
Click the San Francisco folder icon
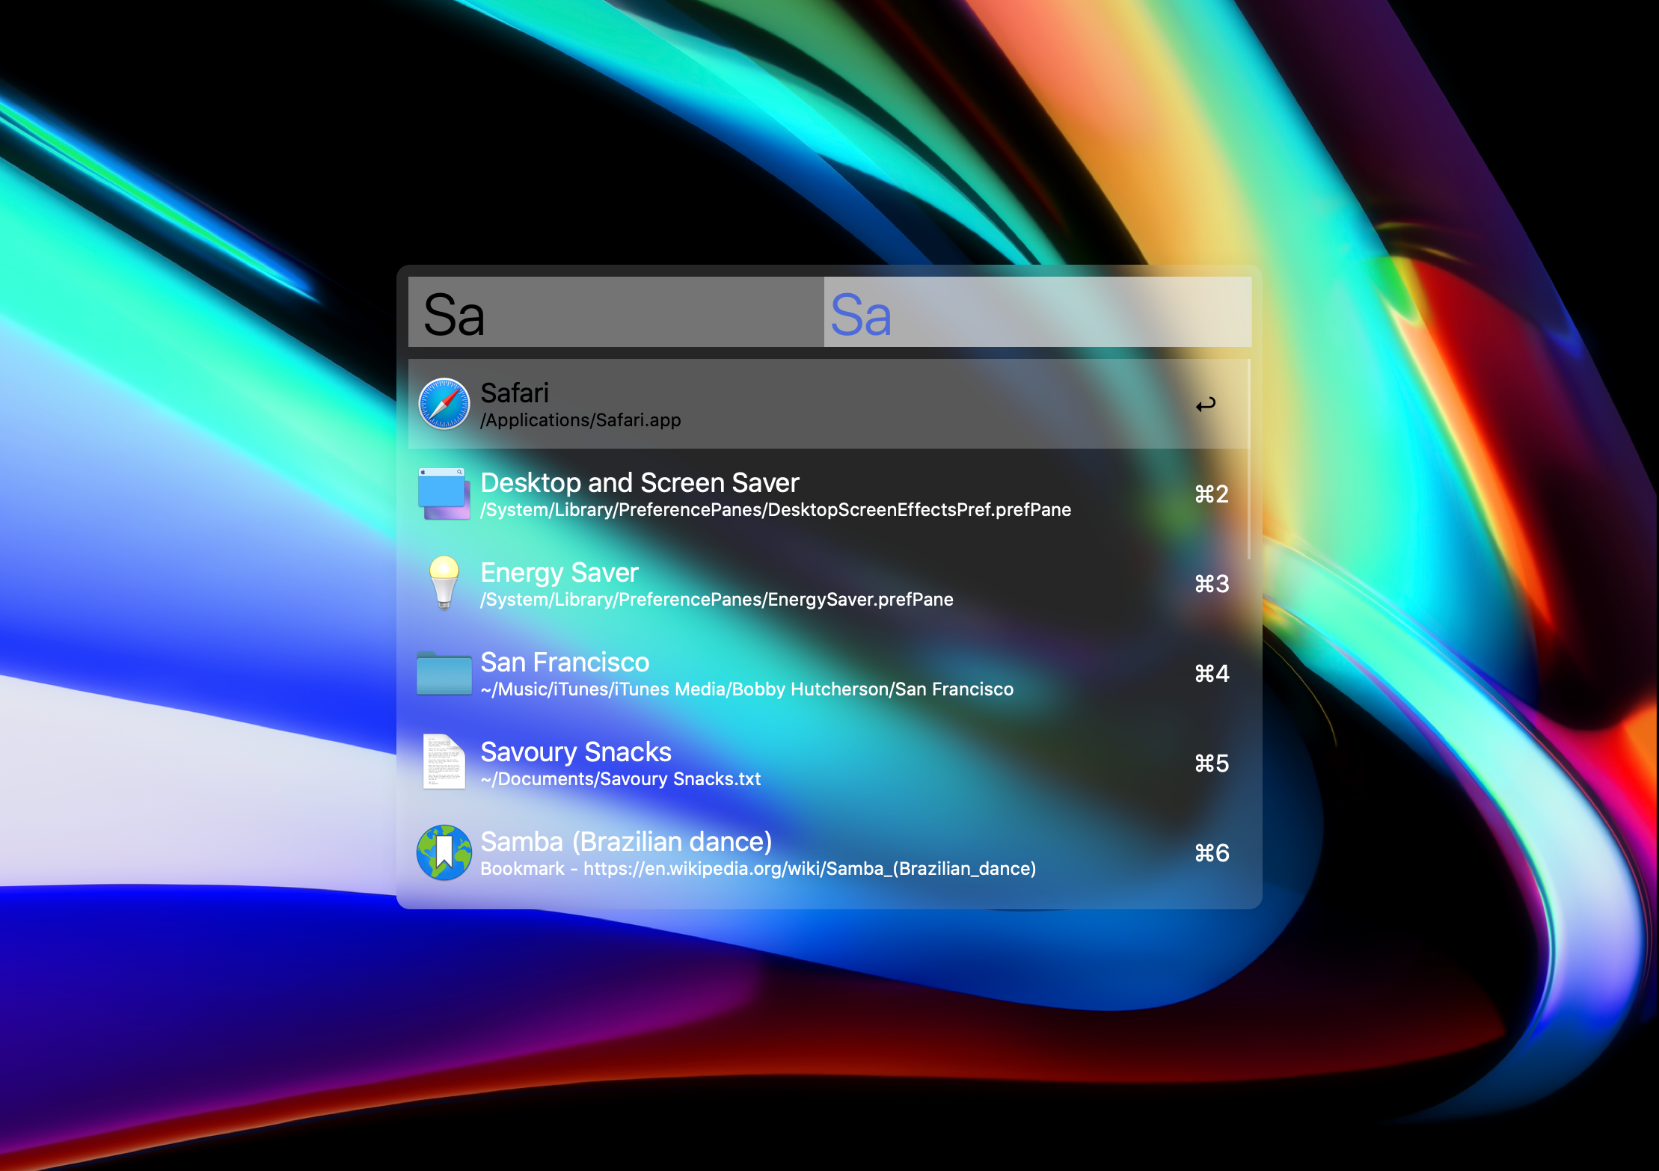(x=444, y=673)
